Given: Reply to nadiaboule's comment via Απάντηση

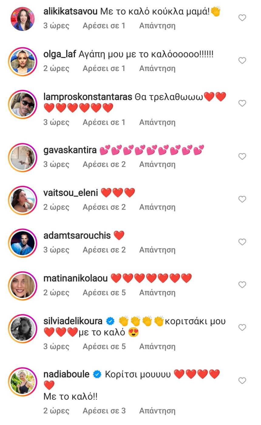Looking at the screenshot, I should point(157,411).
